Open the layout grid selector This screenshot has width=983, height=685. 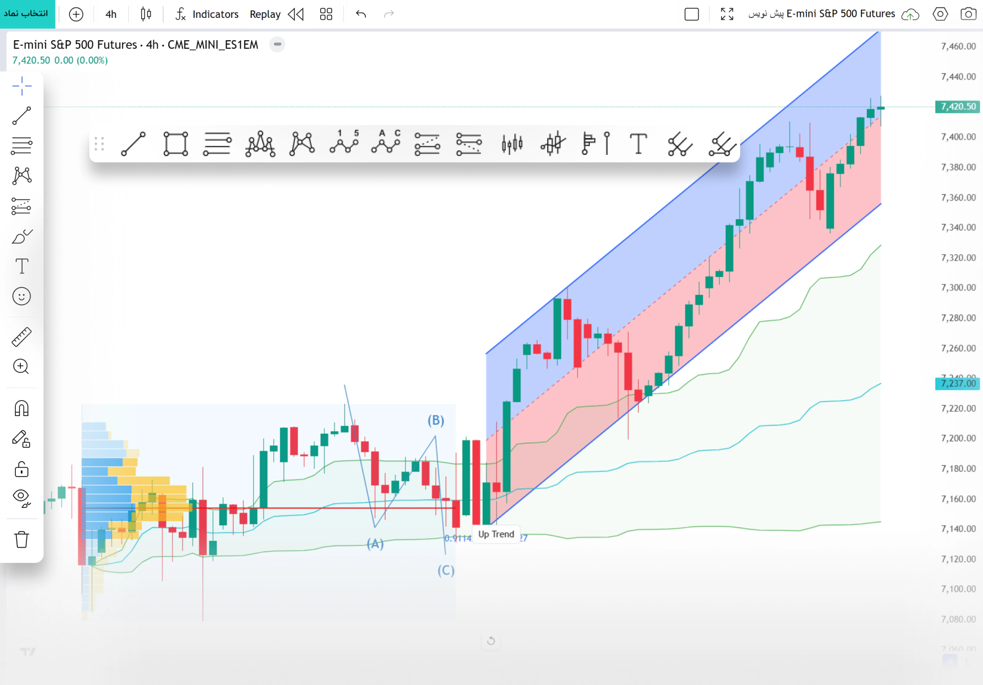click(x=326, y=14)
